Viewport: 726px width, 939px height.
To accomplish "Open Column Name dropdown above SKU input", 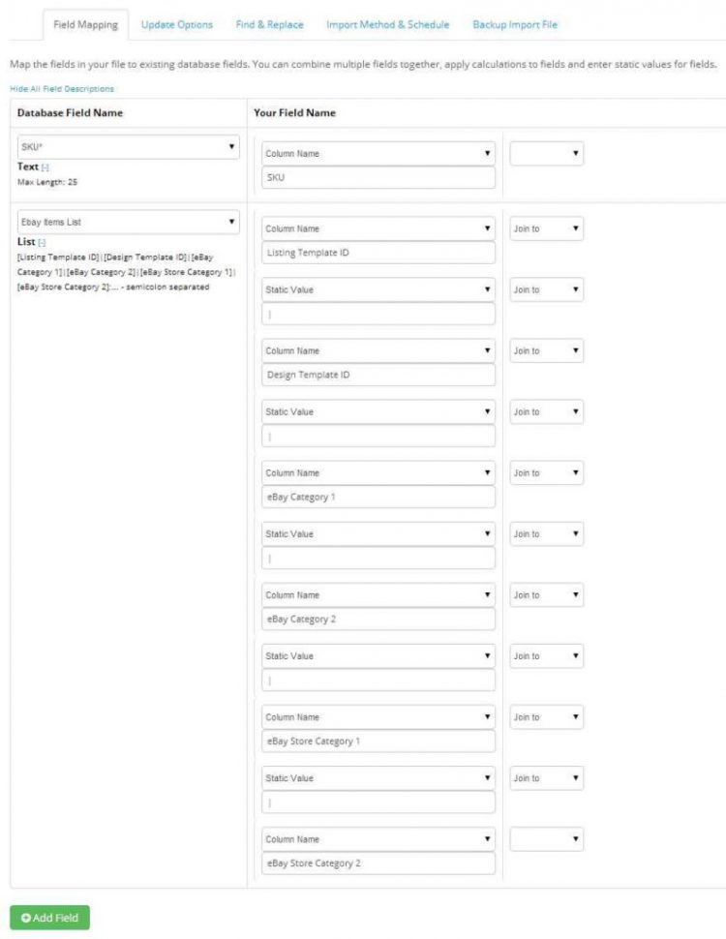I will point(378,154).
